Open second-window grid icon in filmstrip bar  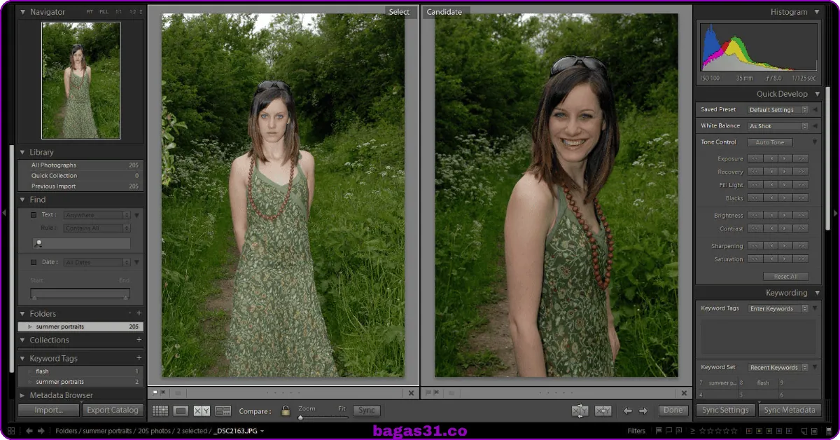tap(11, 431)
